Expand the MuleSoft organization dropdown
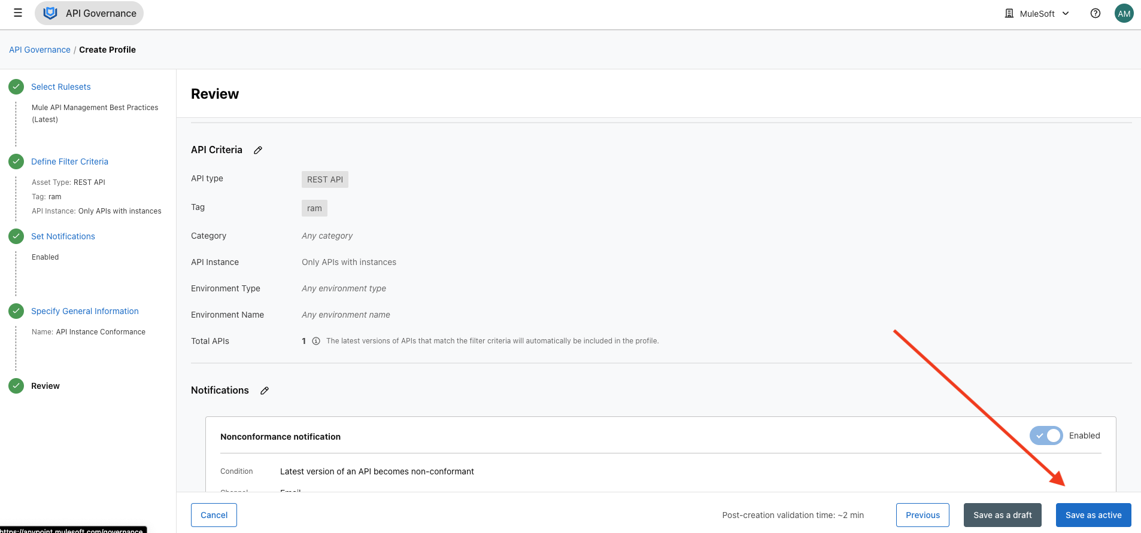This screenshot has width=1141, height=533. coord(1037,13)
